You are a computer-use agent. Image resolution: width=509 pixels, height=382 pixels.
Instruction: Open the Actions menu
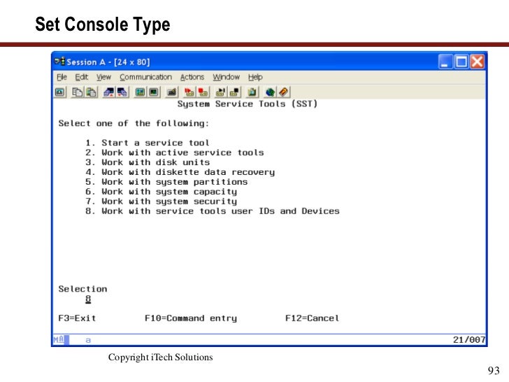192,77
